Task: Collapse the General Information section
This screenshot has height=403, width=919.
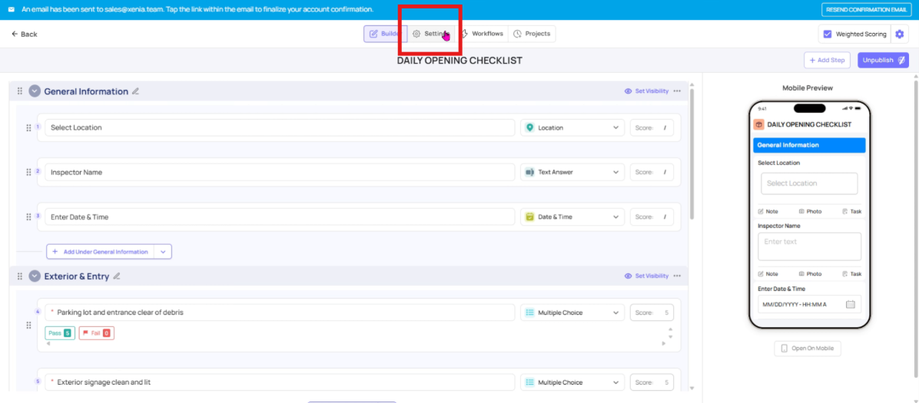Action: tap(35, 91)
